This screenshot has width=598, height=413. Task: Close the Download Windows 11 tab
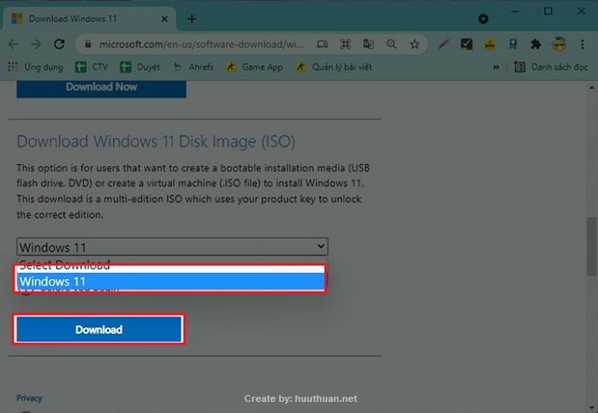pyautogui.click(x=164, y=19)
